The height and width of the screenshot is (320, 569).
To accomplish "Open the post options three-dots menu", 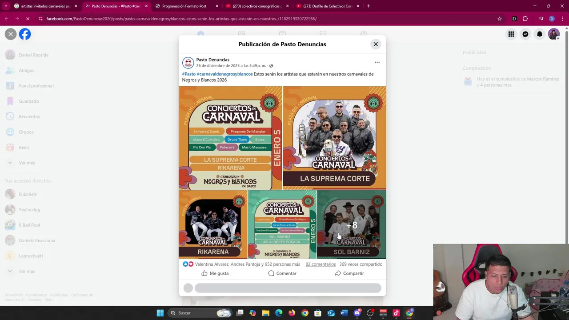I will click(x=377, y=62).
